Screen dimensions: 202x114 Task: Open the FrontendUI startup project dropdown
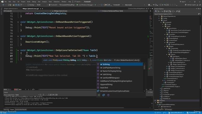coord(118,5)
